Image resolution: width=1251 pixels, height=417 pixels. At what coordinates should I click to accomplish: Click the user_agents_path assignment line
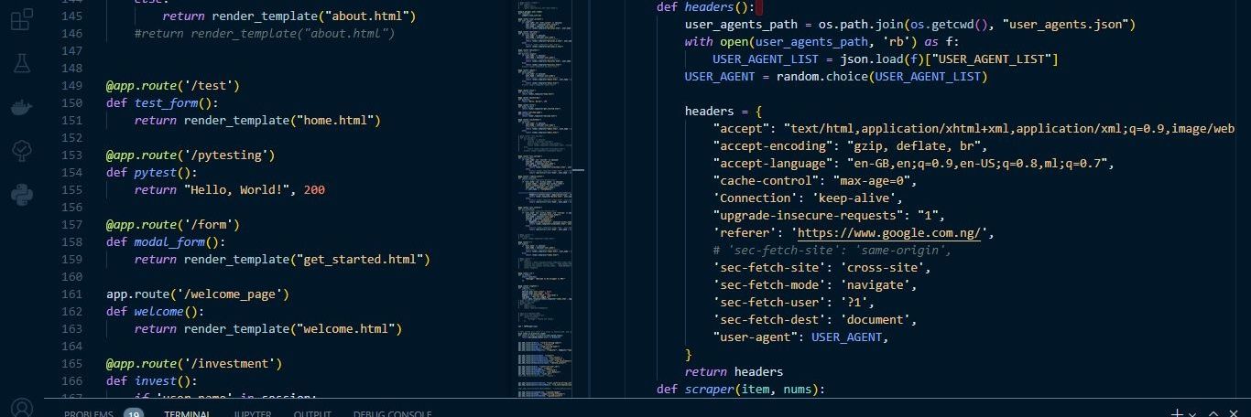[x=910, y=24]
